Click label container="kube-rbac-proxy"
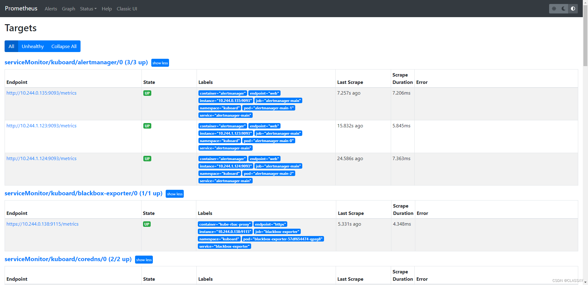 (225, 224)
